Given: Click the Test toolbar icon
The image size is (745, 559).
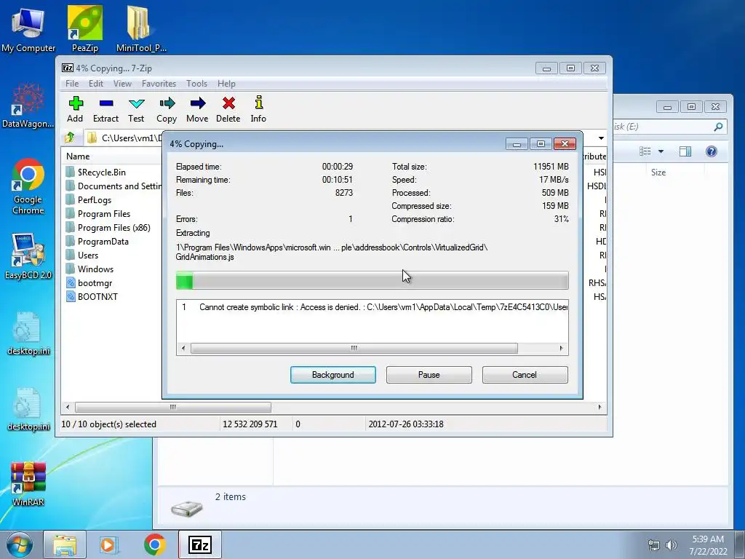Looking at the screenshot, I should point(136,109).
